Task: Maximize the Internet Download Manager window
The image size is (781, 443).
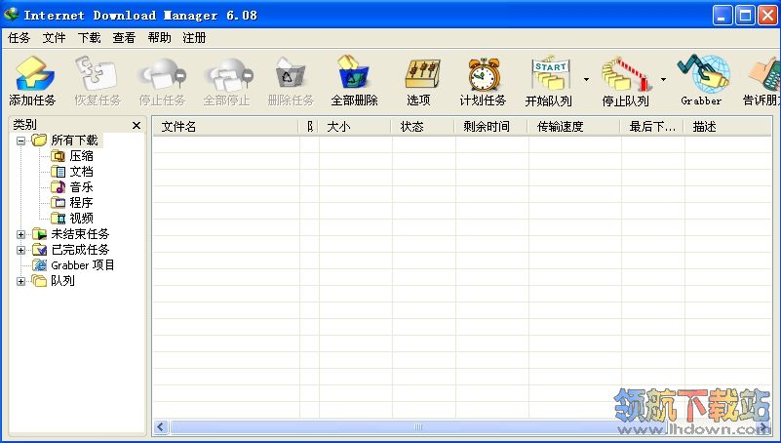Action: [745, 16]
